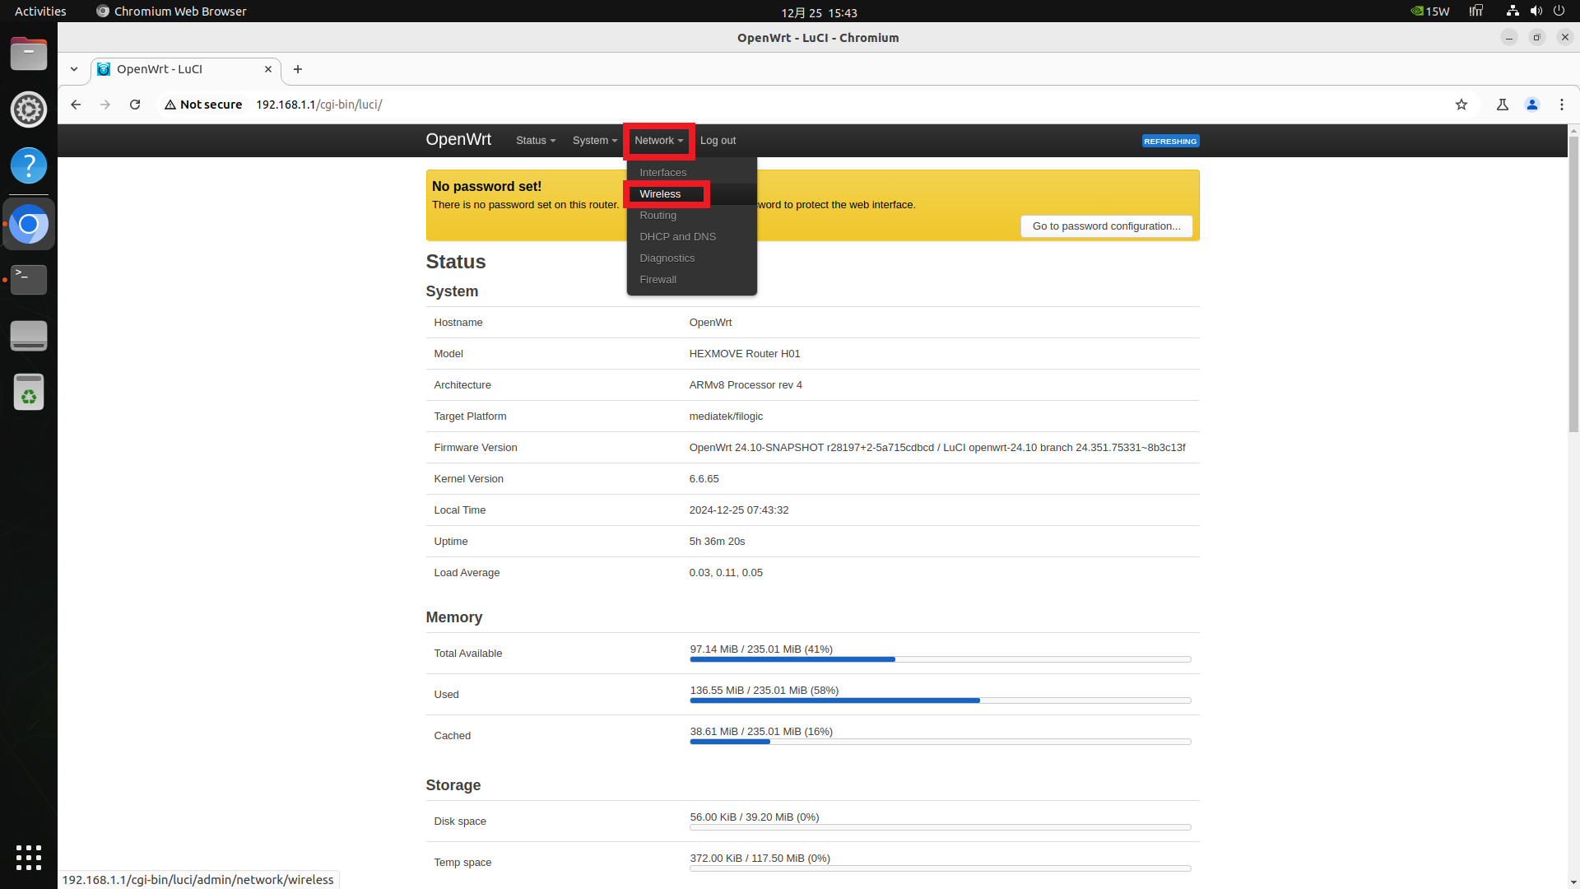Expand the Status dropdown menu

tap(535, 141)
